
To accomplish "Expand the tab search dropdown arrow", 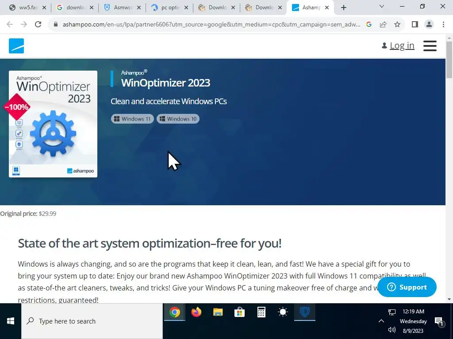I will coord(382,6).
